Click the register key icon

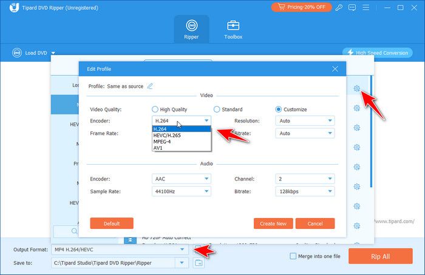click(x=339, y=7)
